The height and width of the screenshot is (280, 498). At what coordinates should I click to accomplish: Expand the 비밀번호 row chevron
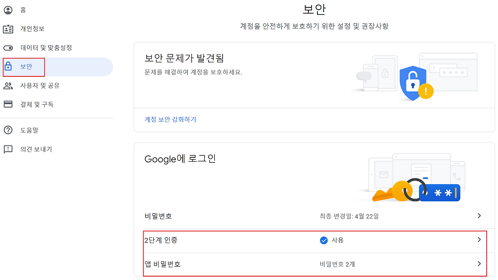(479, 216)
